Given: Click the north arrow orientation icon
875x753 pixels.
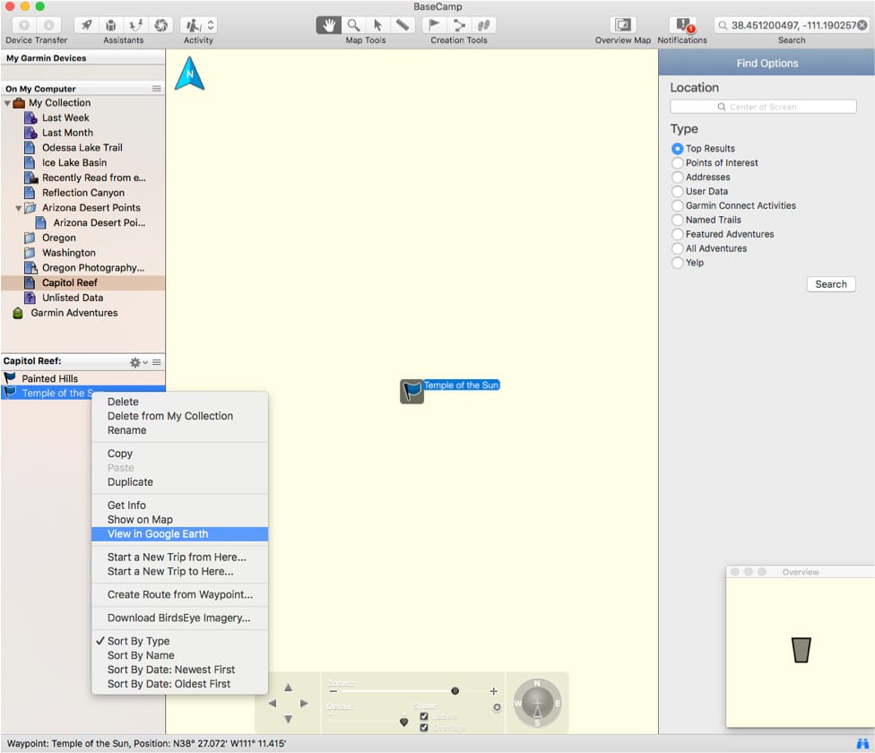Looking at the screenshot, I should click(189, 74).
